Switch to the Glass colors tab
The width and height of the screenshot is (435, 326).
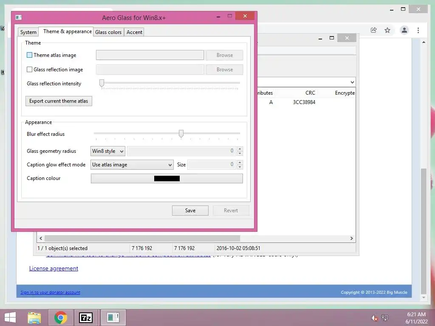[108, 32]
